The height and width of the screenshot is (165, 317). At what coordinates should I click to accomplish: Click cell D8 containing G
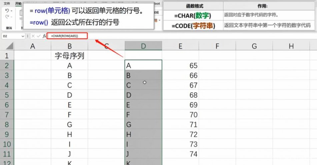coord(143,124)
